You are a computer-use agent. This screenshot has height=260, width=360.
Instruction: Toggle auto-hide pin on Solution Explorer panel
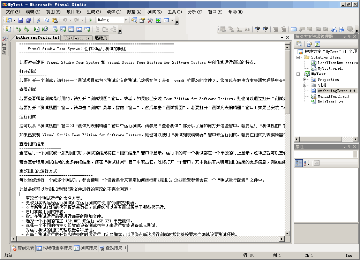coord(350,37)
